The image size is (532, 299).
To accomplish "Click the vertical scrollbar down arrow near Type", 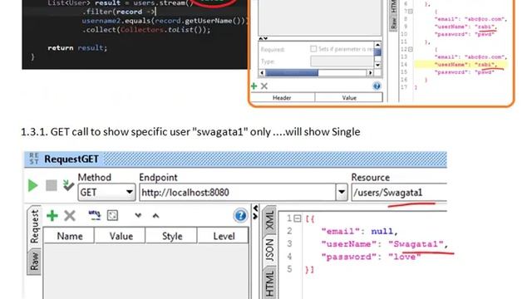I will click(x=377, y=65).
